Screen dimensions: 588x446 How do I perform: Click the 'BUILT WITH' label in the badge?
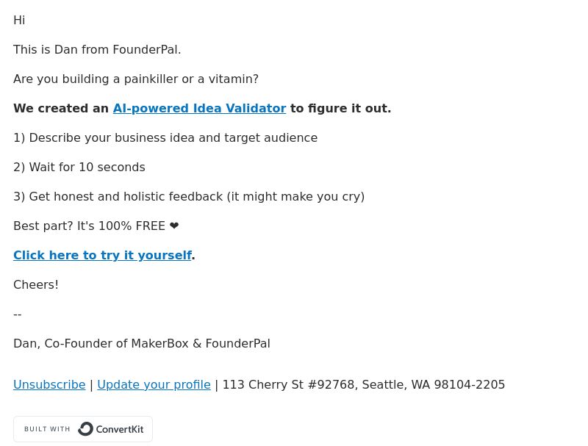coord(47,429)
